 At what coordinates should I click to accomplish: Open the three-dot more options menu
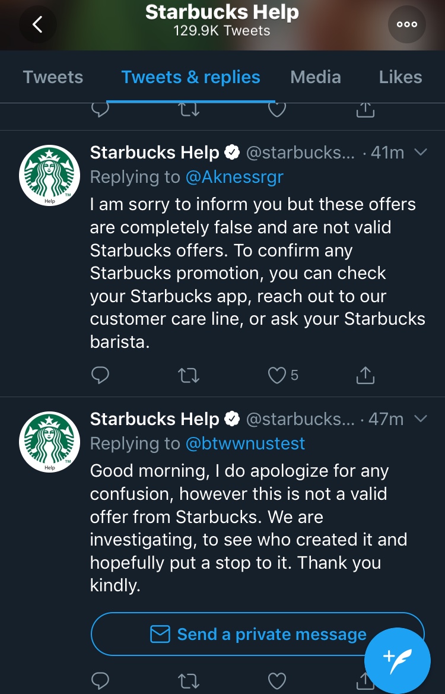pos(406,24)
